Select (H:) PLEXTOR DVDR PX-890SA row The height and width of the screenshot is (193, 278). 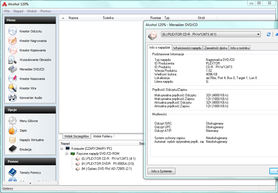(x=108, y=164)
